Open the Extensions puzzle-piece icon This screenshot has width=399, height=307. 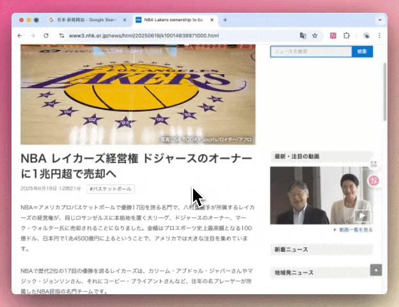[347, 36]
